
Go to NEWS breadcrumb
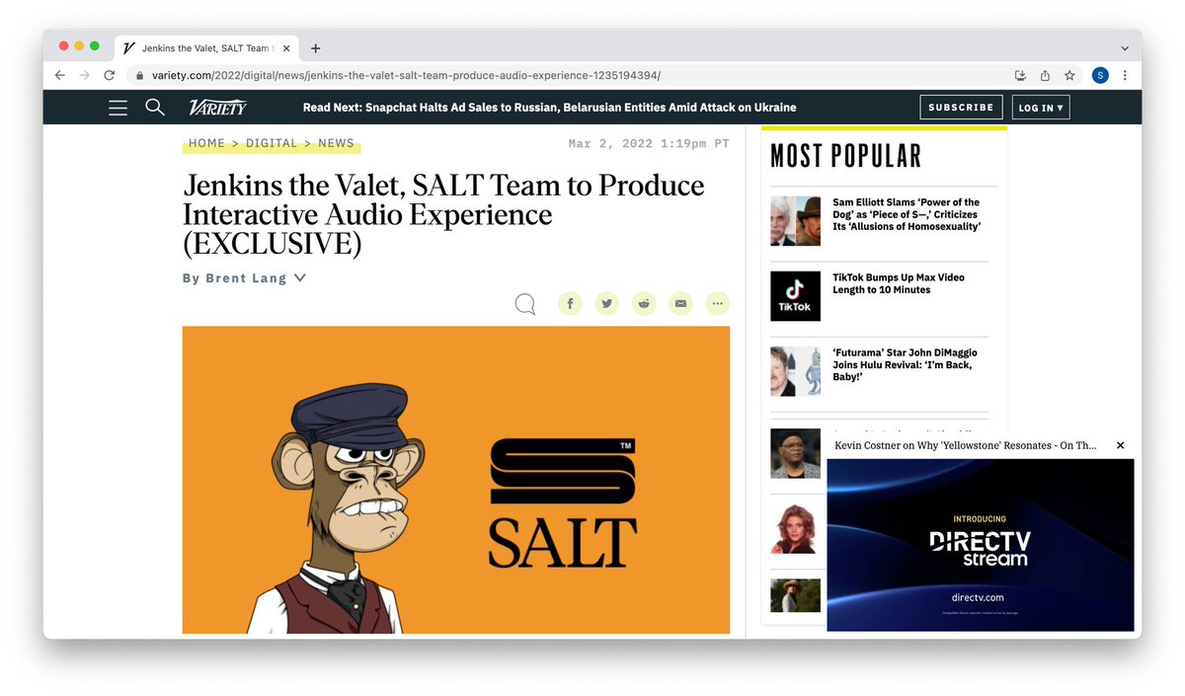336,143
